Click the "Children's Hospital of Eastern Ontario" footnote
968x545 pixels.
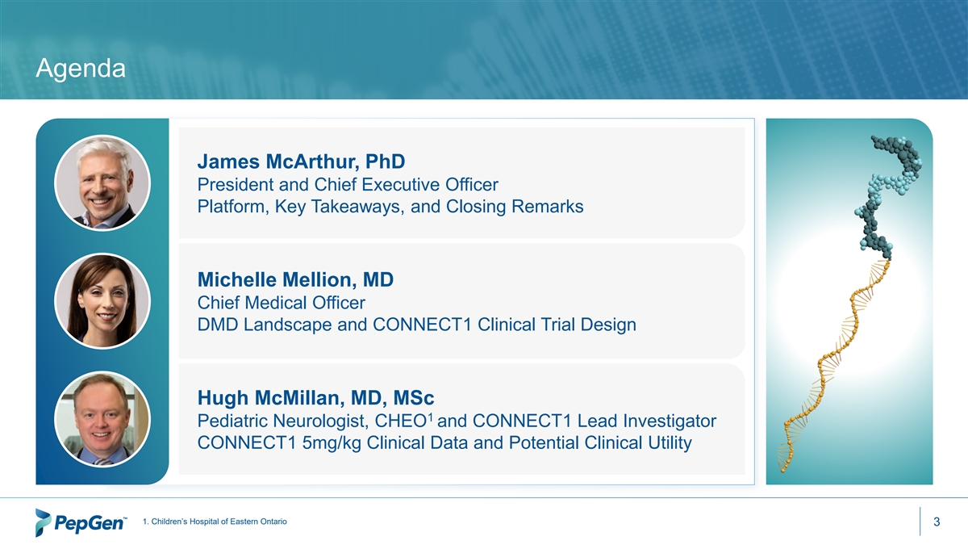[x=214, y=522]
